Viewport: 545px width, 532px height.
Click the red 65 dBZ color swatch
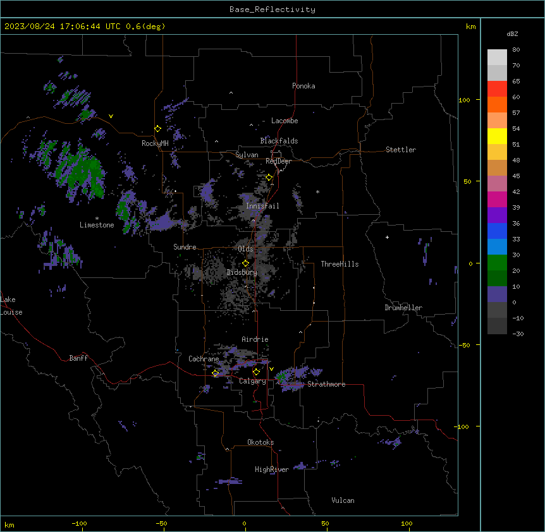click(498, 89)
